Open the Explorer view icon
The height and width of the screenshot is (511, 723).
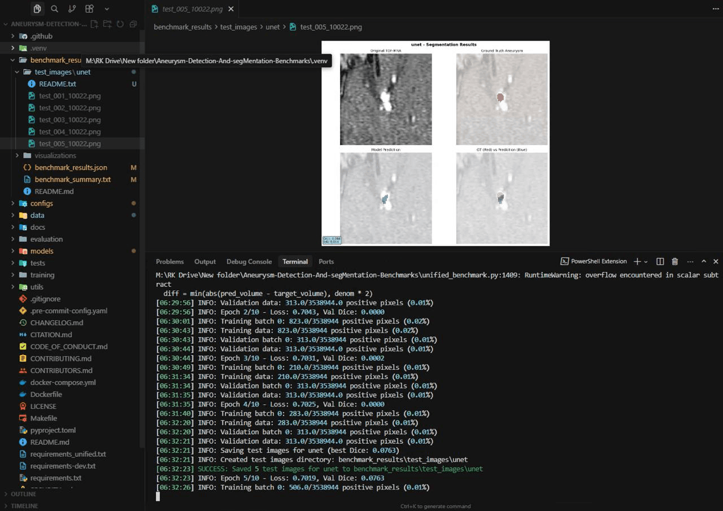[x=37, y=8]
